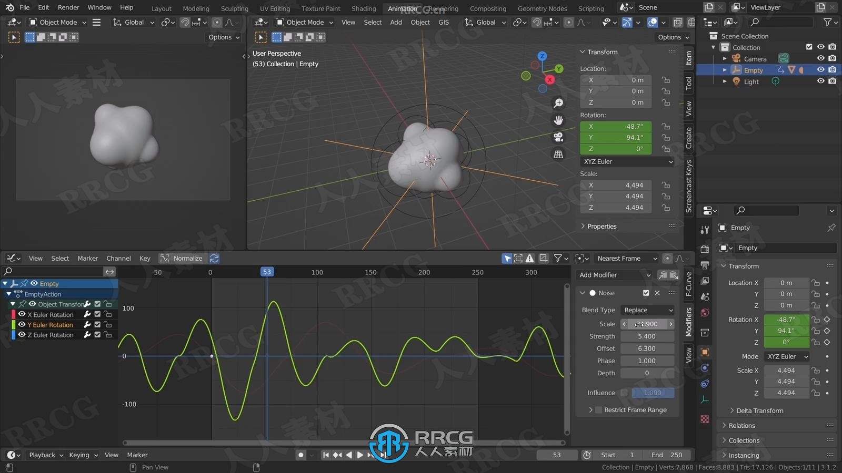
Task: Enable Restrict Frame Range checkbox
Action: (598, 410)
